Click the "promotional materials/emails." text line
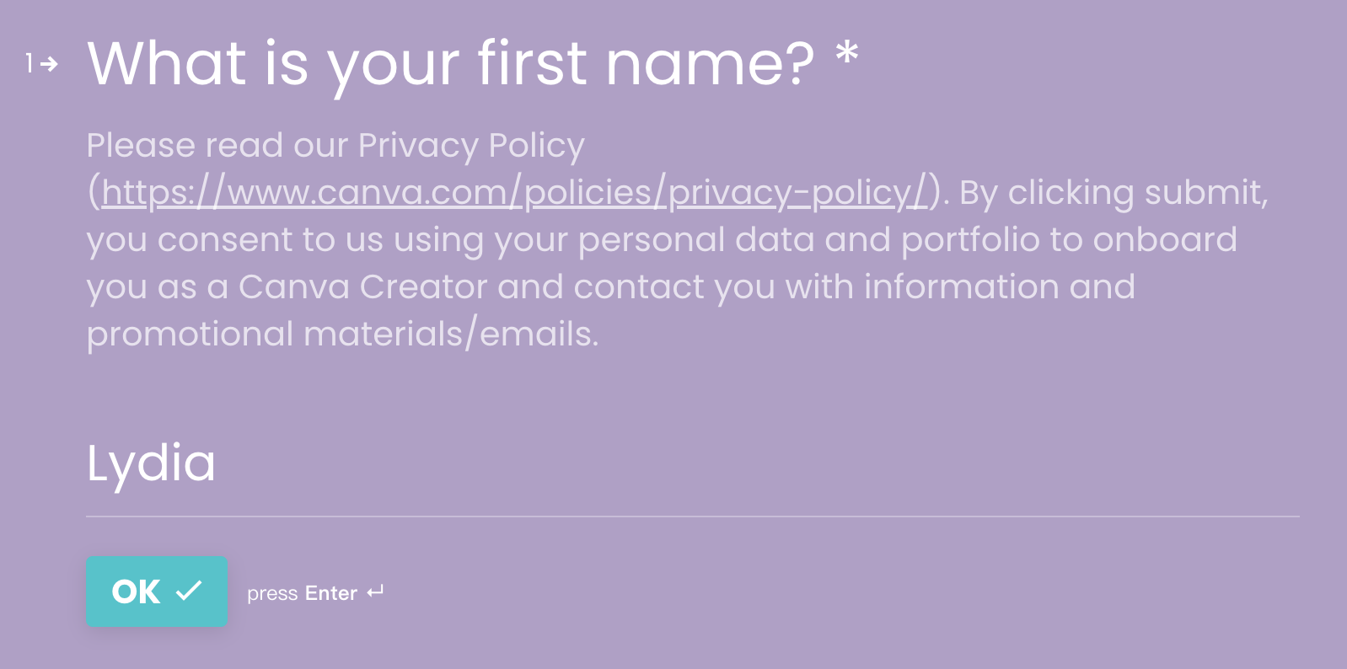Viewport: 1347px width, 669px height. 342,334
